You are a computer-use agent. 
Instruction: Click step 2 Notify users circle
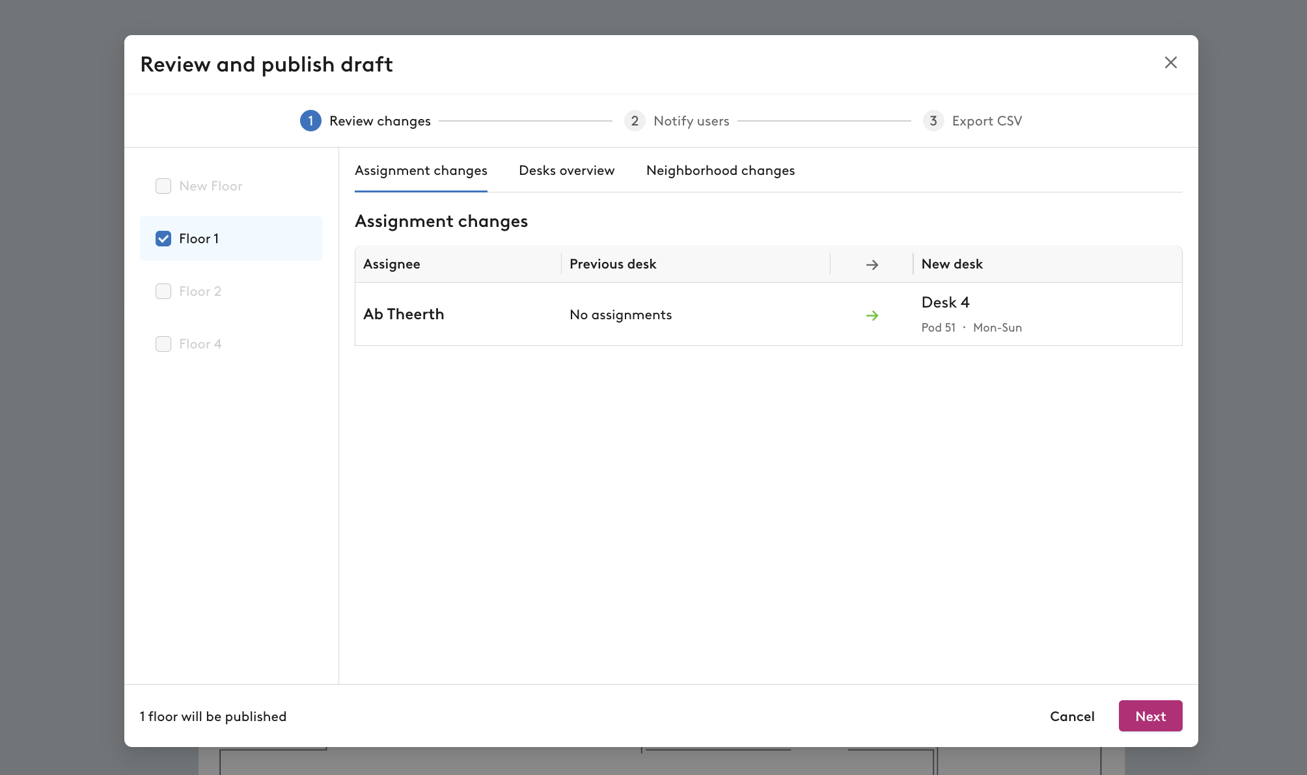(635, 121)
